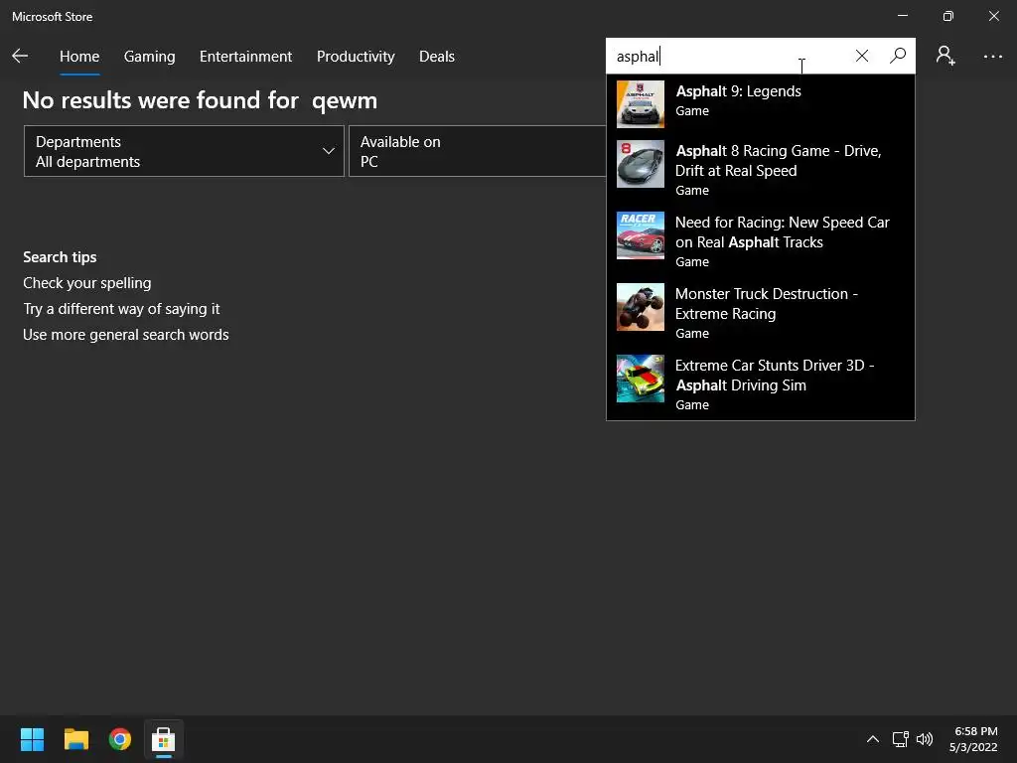Clear the search box with the X icon
The width and height of the screenshot is (1017, 763).
point(861,56)
